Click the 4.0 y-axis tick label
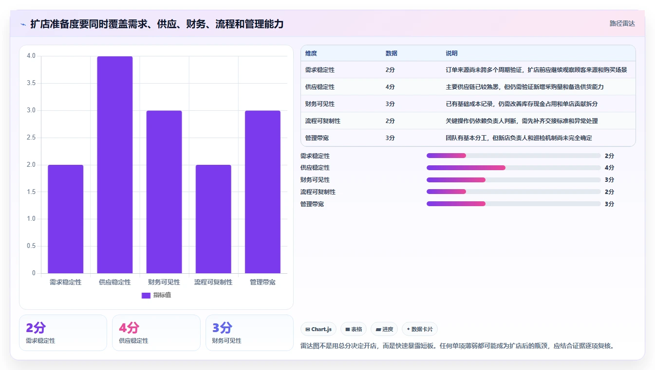 coord(31,56)
